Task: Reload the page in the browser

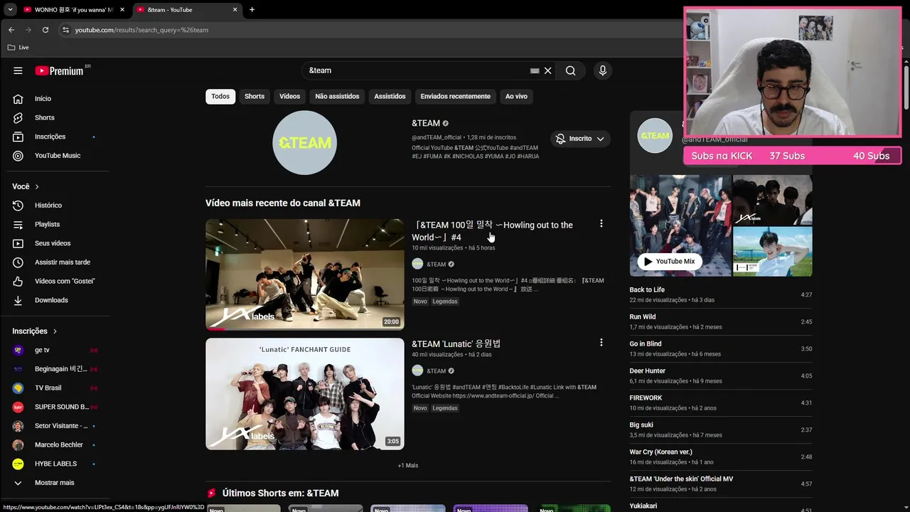Action: (x=45, y=30)
